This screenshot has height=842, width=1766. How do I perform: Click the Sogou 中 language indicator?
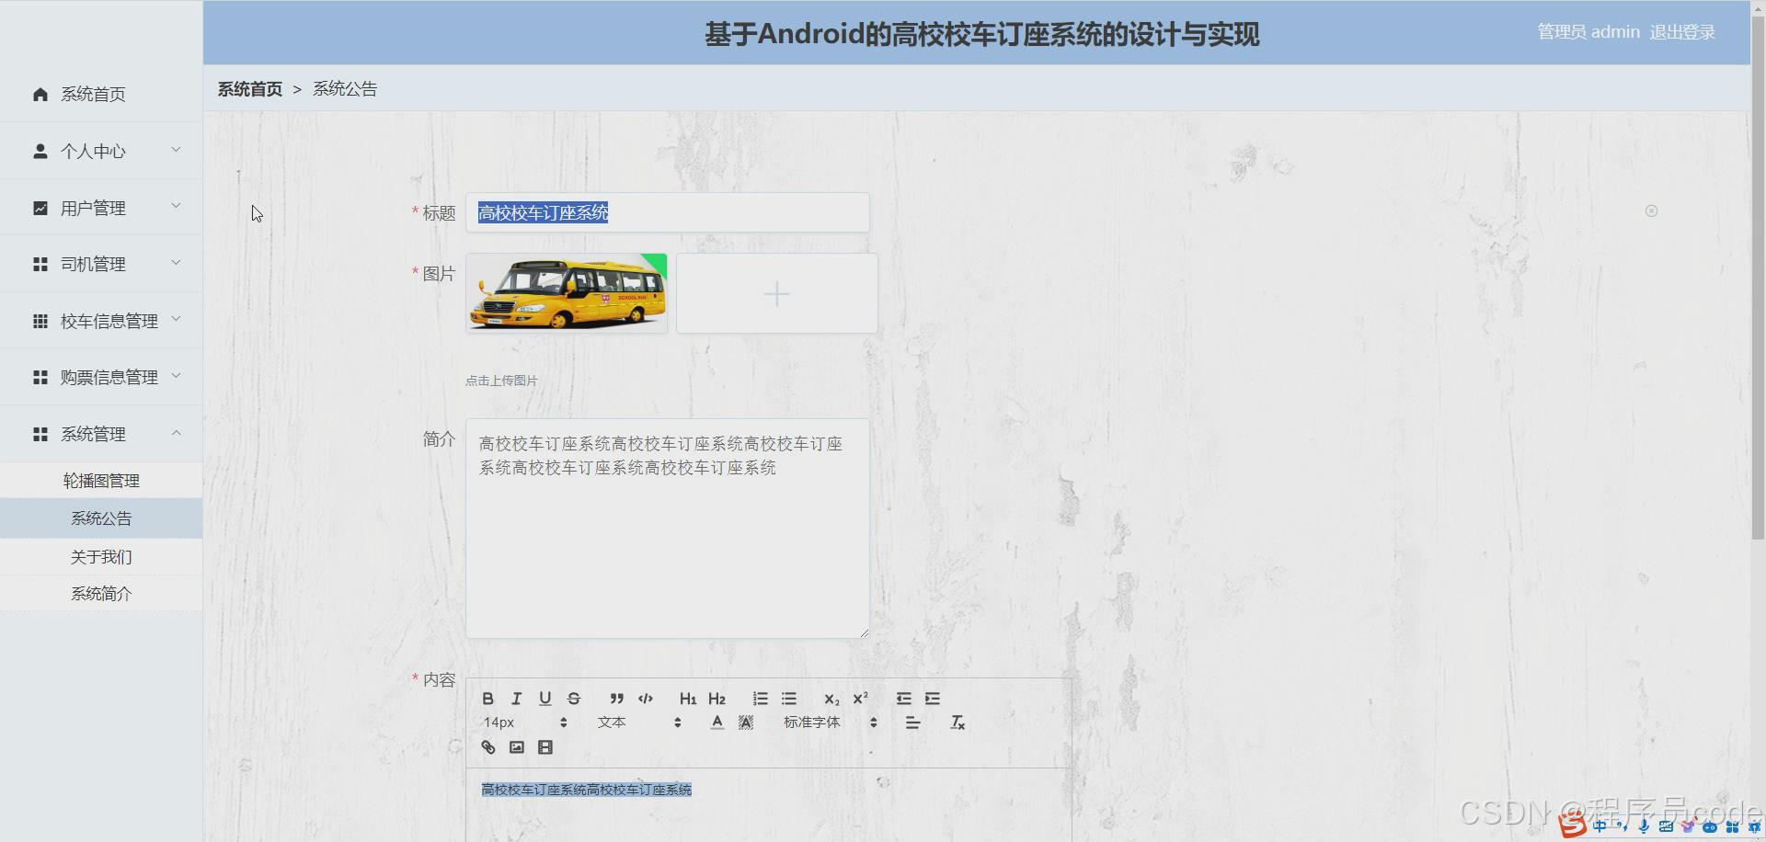(1600, 826)
